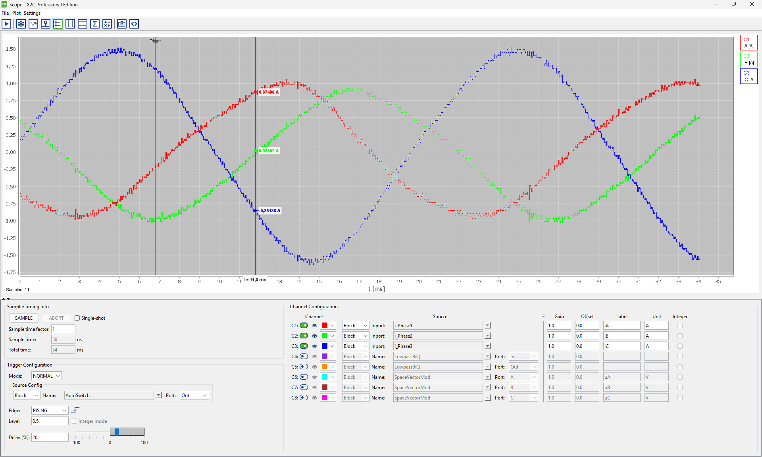Open the AutoSwitch name dropdown arrow

coord(159,395)
